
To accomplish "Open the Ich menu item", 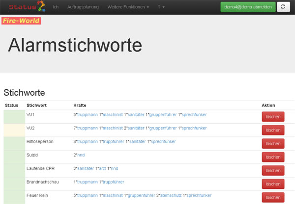I will 56,7.
